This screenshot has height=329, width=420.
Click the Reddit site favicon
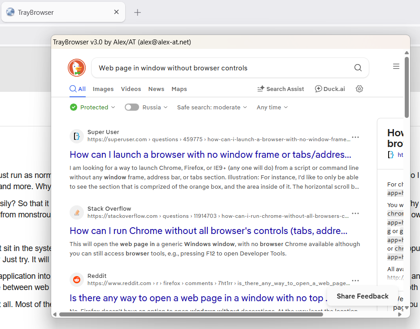click(x=77, y=279)
